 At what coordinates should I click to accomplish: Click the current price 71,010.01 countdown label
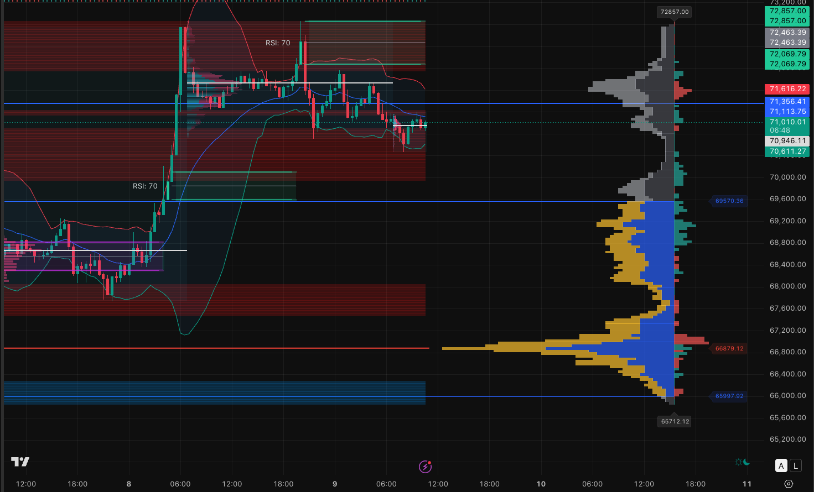click(787, 126)
